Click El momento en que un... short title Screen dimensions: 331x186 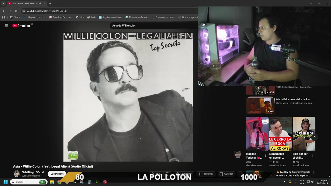tap(277, 156)
